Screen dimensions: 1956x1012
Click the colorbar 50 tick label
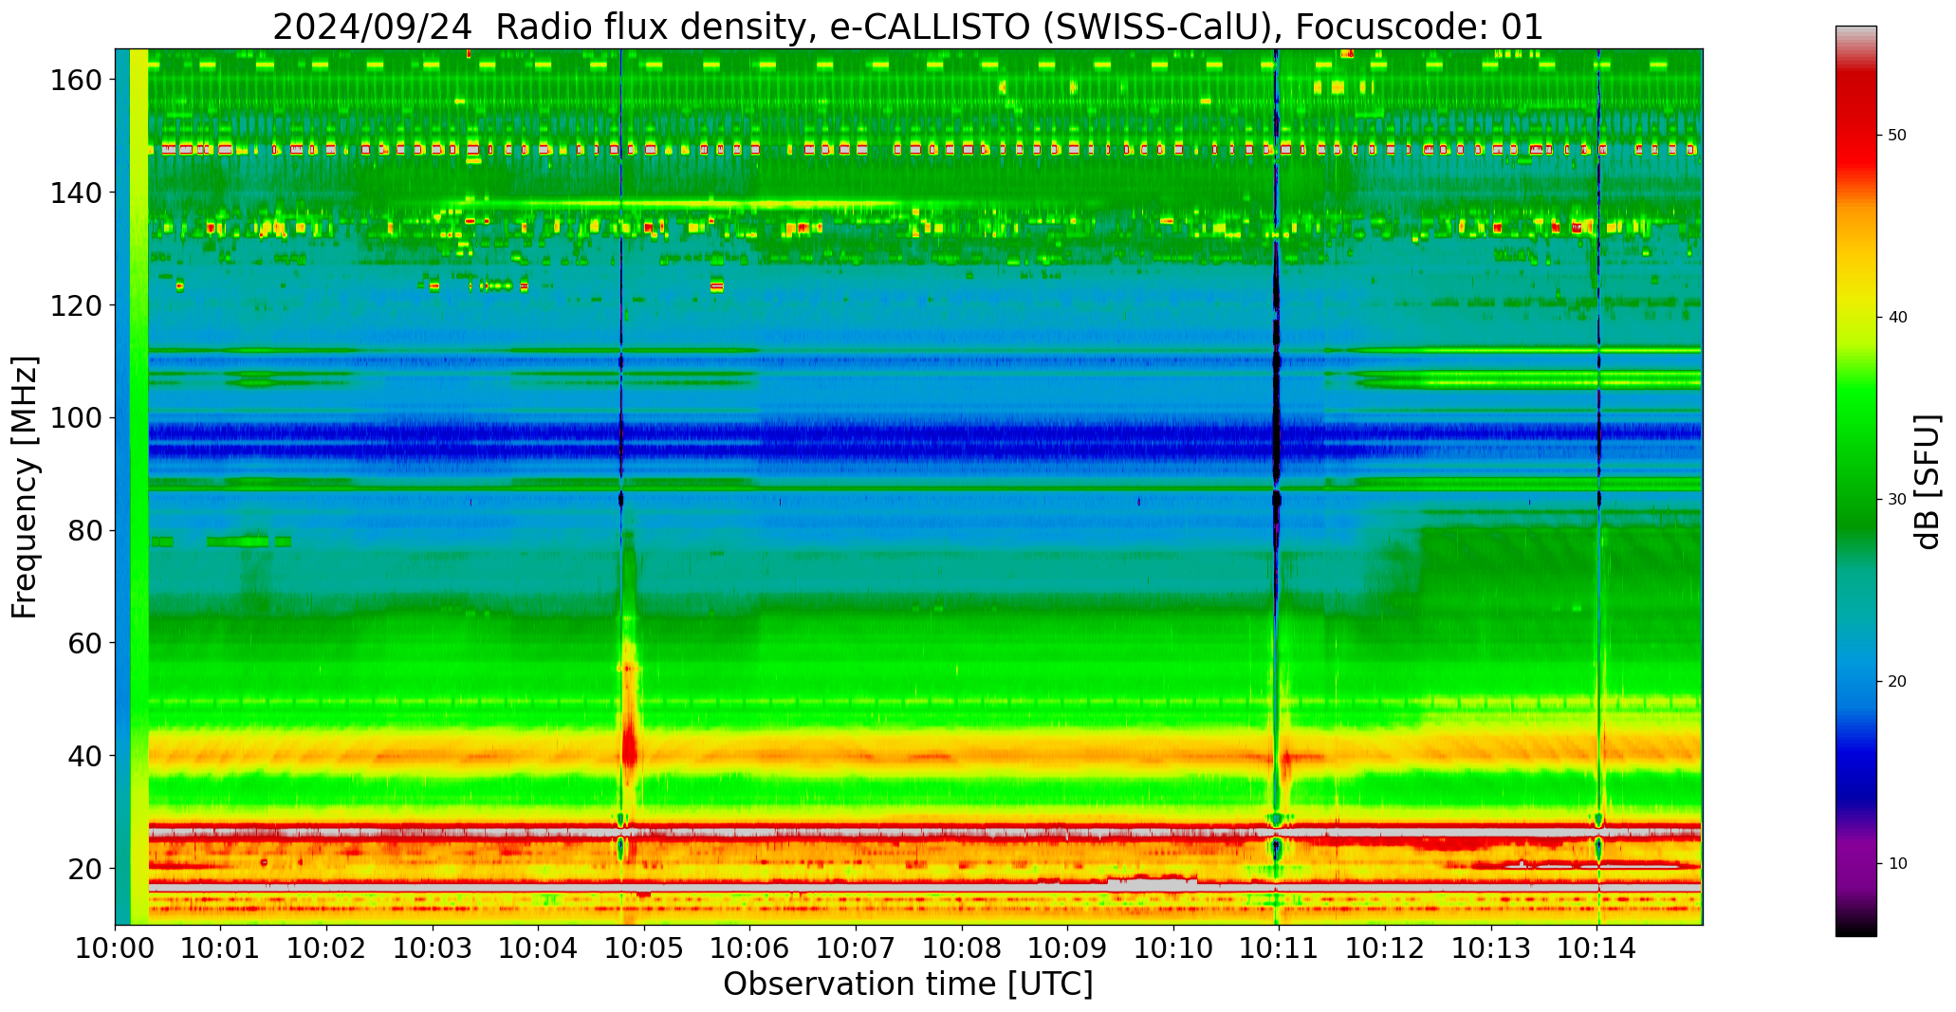1897,136
